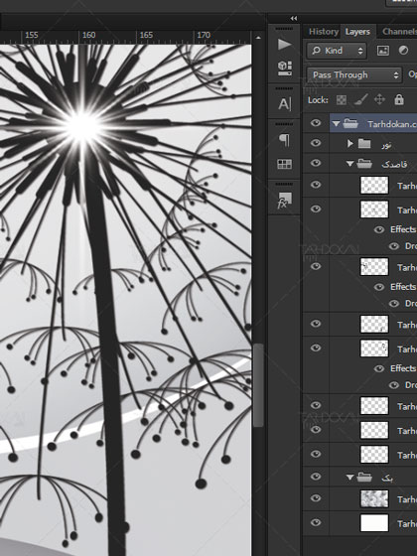The height and width of the screenshot is (556, 417).
Task: Click the canvas scroll-up arrow
Action: point(258,38)
